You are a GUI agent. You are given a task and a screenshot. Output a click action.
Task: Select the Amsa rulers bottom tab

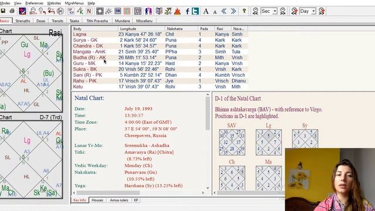pos(119,200)
